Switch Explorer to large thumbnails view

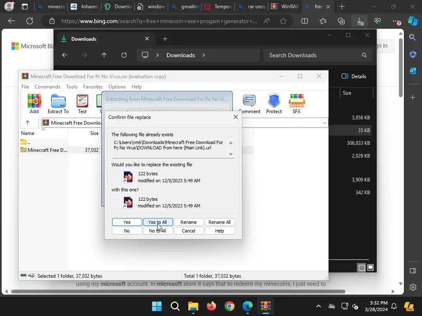pos(370,267)
